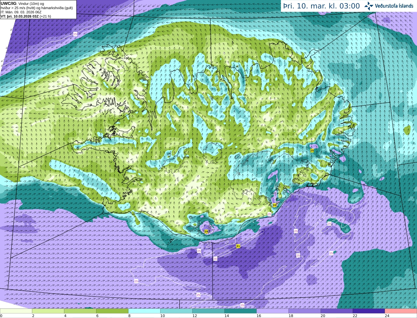Select the 16–18 m/s light lavender legend swatch
The height and width of the screenshot is (318, 417).
(x=273, y=311)
